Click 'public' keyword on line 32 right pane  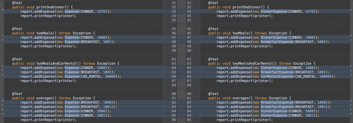pos(214,7)
